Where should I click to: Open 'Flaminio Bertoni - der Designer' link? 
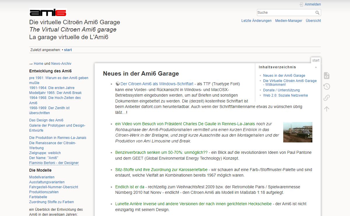point(54,163)
